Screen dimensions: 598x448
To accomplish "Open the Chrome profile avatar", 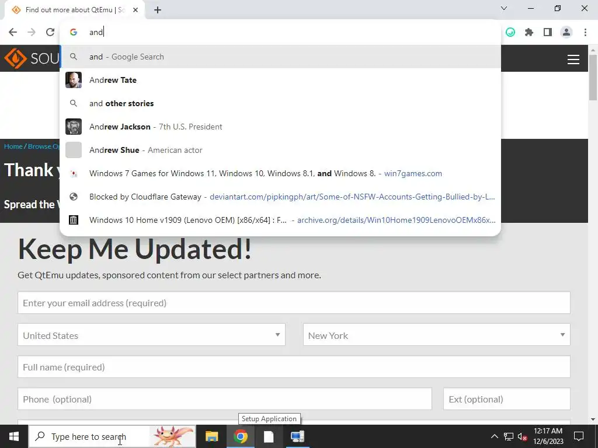I will [x=566, y=33].
